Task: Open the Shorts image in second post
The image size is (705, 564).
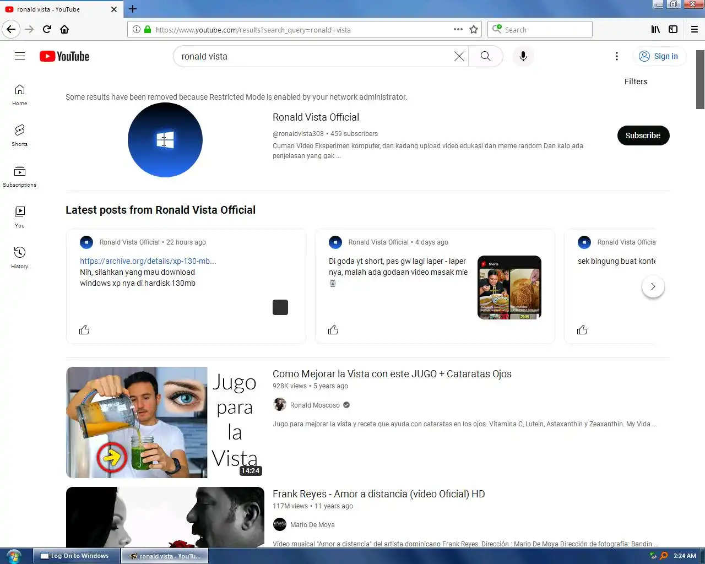Action: pyautogui.click(x=509, y=288)
